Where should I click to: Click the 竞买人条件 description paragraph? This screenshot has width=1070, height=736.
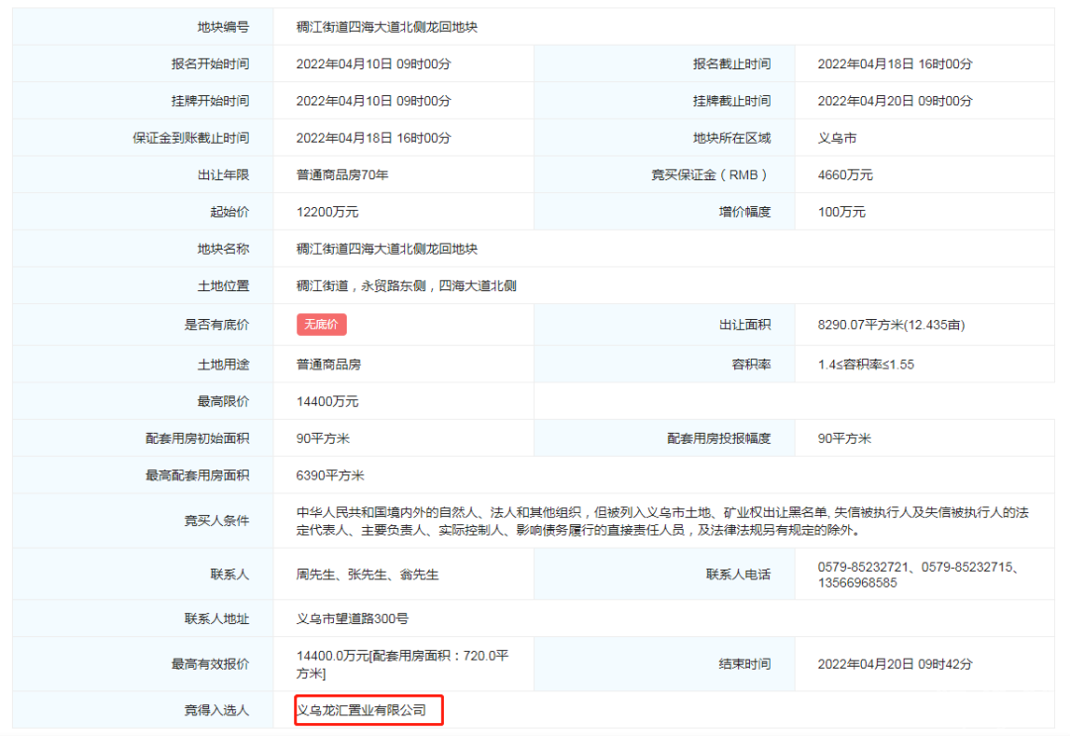pyautogui.click(x=662, y=521)
